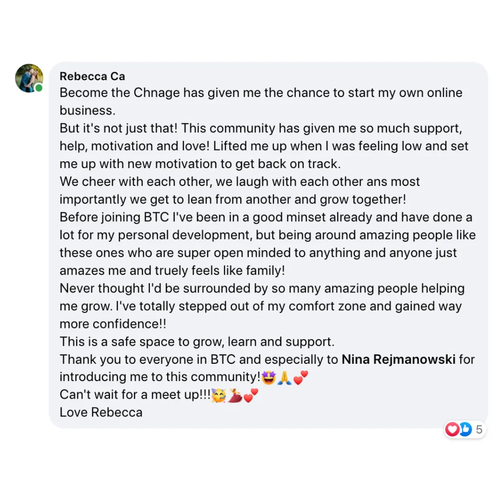
Task: Click the red heart reaction icon
Action: [x=452, y=429]
